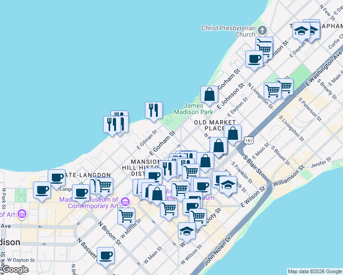The image size is (343, 275).
Task: Open the coffee cup marker above Museum of Contemporary Art
Action: click(x=81, y=193)
